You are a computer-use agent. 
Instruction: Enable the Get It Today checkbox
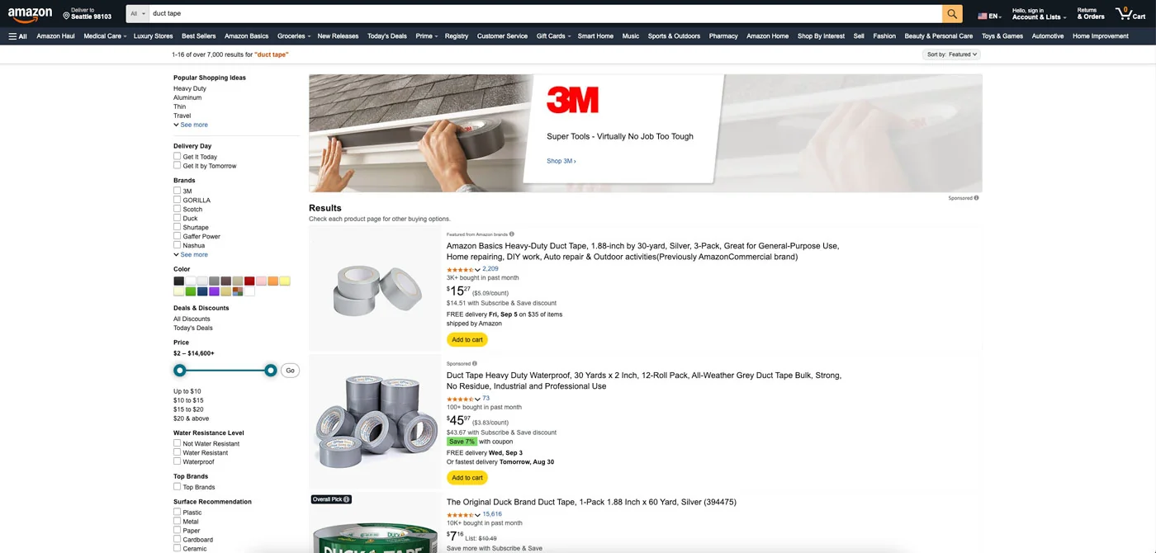pyautogui.click(x=177, y=156)
